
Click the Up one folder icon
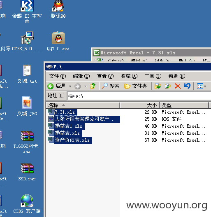[93, 86]
